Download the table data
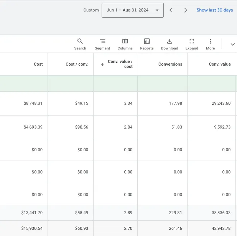Screen dimensions: 237x236 coord(170,44)
